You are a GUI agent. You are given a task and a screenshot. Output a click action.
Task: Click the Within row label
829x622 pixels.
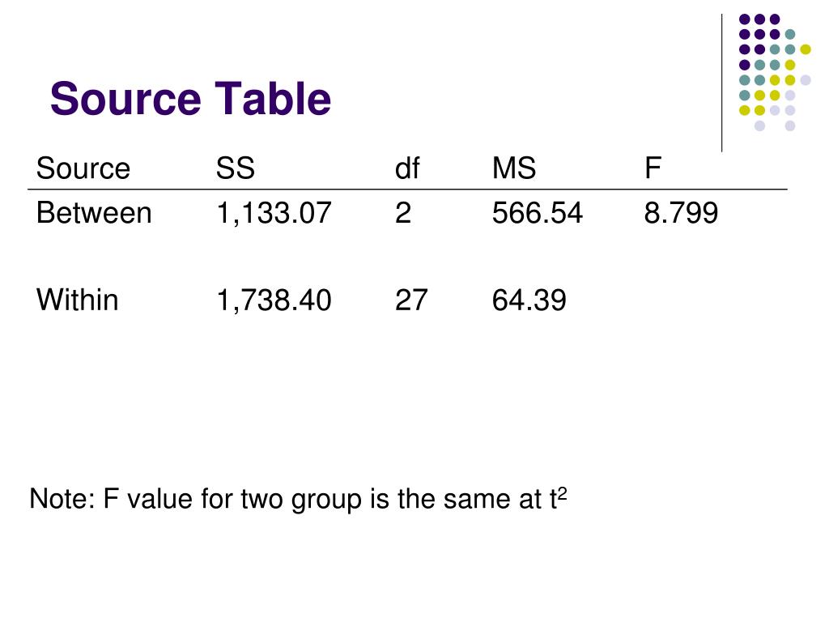click(x=77, y=300)
